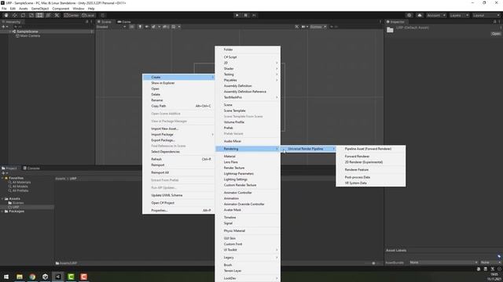
Task: Toggle Scene view component tools X icon
Action: [297, 27]
